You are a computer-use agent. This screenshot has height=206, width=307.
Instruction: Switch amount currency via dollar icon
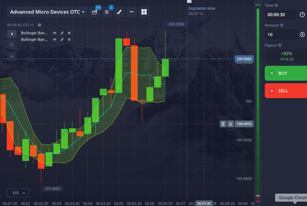coord(302,35)
